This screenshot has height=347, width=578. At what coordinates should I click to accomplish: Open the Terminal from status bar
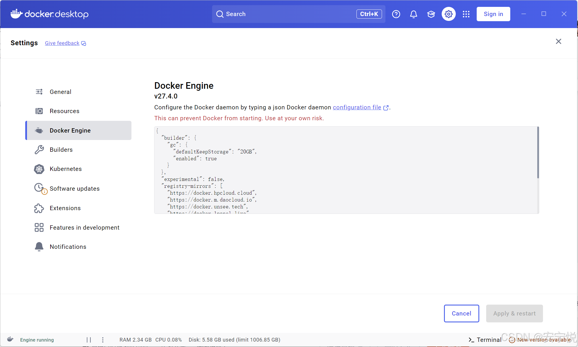pyautogui.click(x=485, y=340)
